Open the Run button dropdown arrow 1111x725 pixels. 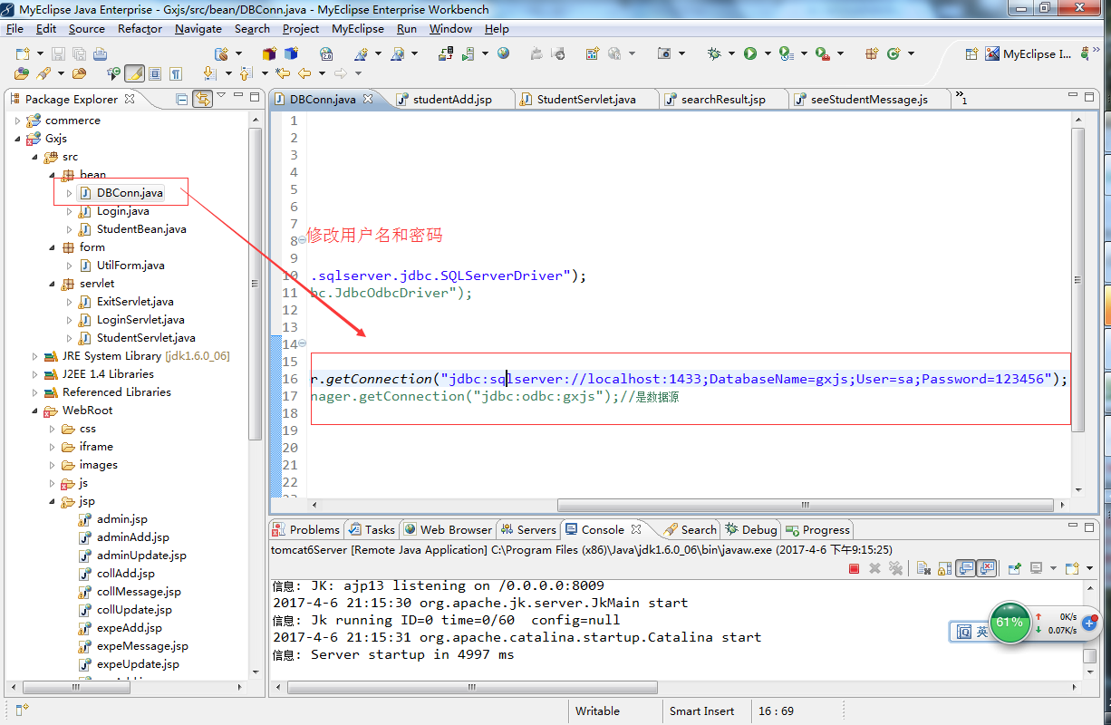pyautogui.click(x=768, y=53)
